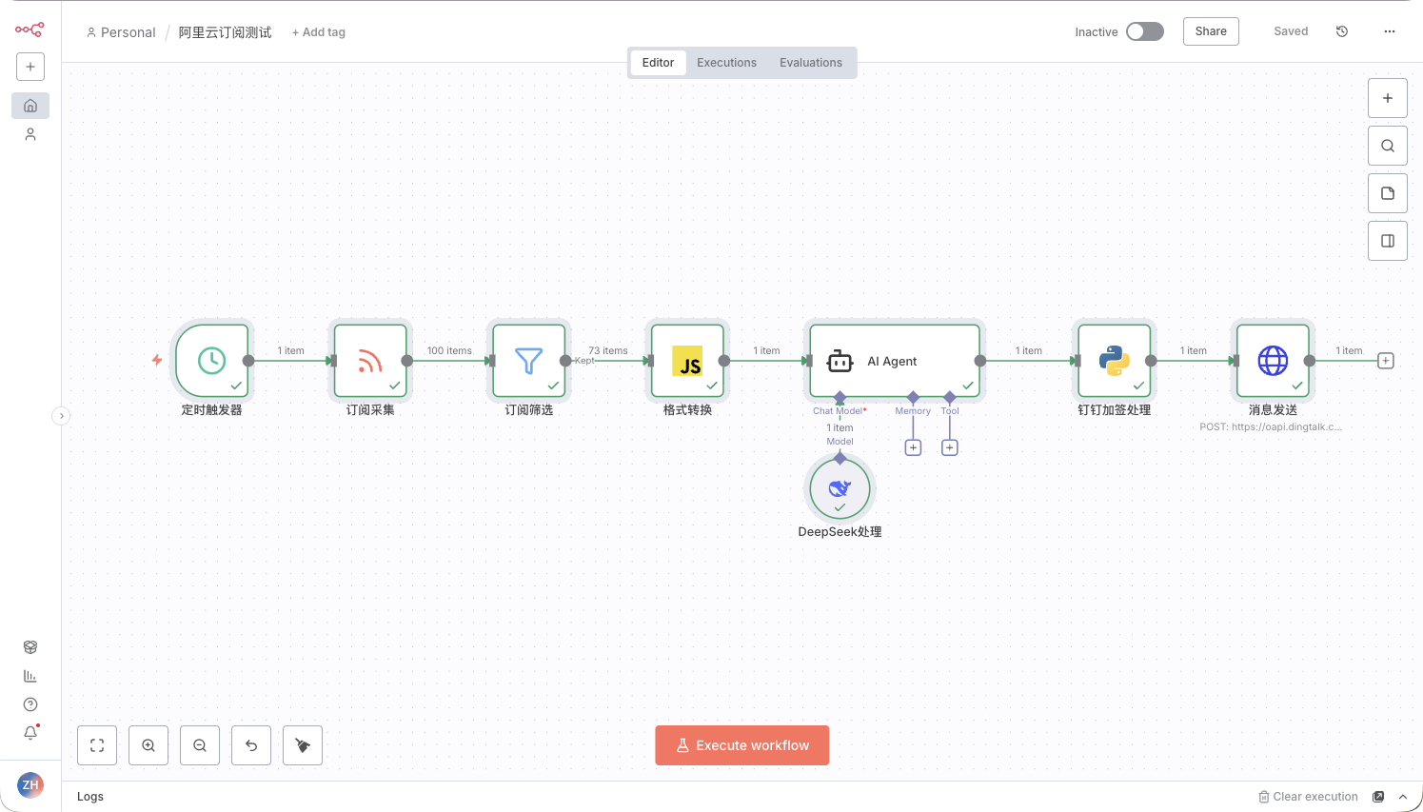Switch to the Evaluations tab
The height and width of the screenshot is (812, 1423).
tap(811, 63)
